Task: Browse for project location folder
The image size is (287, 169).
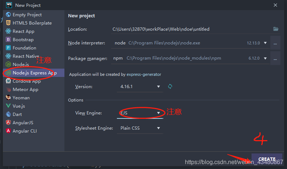Action: (x=276, y=29)
